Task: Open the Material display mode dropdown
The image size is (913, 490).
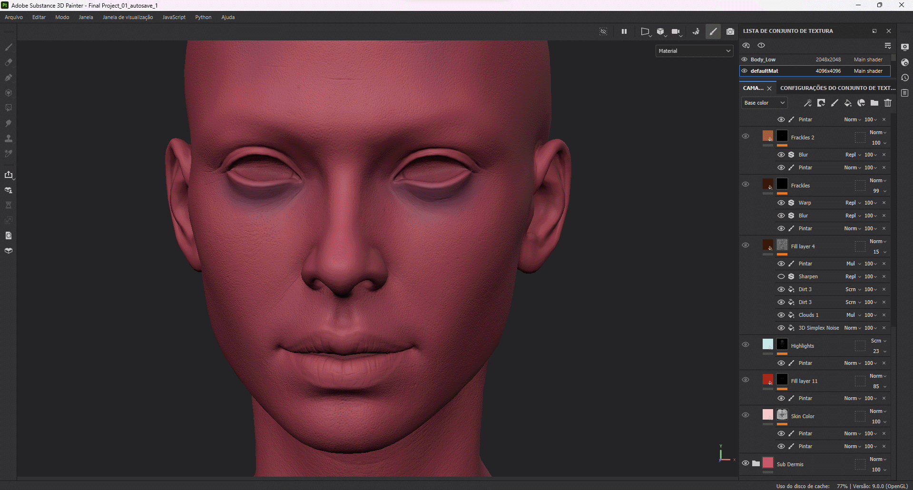Action: coord(694,51)
